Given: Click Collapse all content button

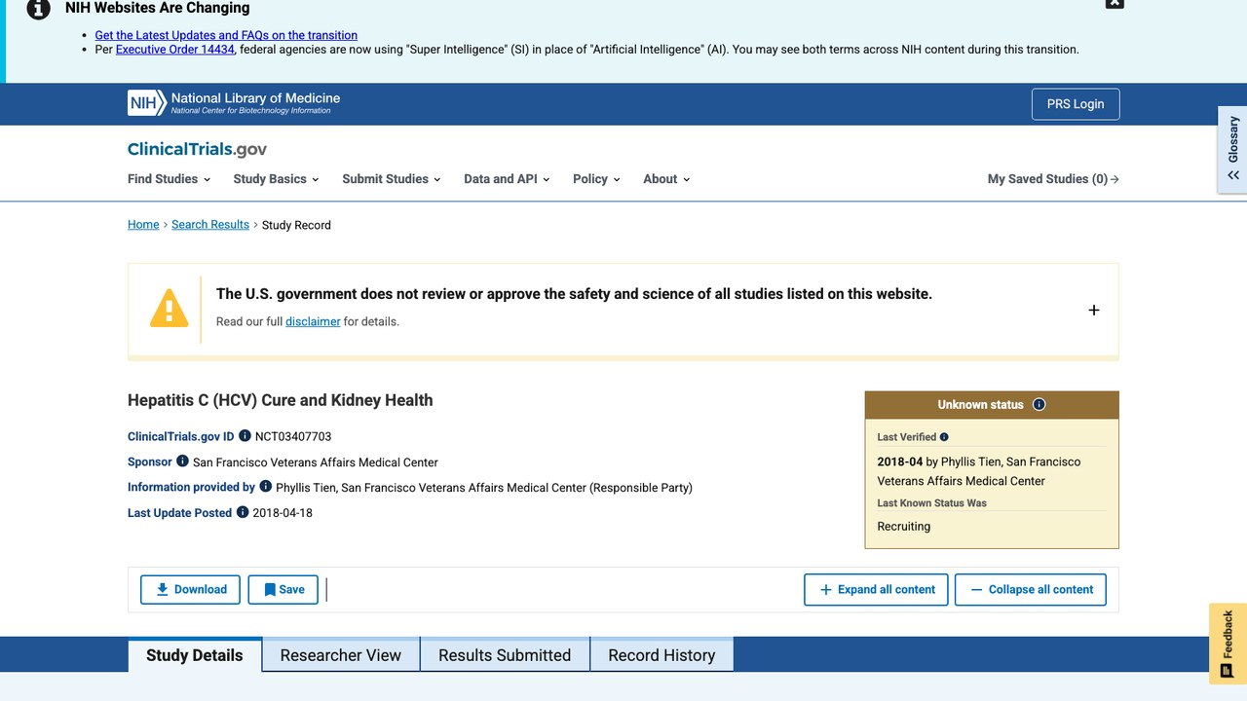Looking at the screenshot, I should [1031, 589].
